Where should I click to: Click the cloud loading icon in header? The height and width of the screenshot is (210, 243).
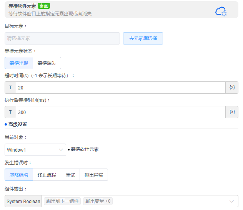coord(221,11)
